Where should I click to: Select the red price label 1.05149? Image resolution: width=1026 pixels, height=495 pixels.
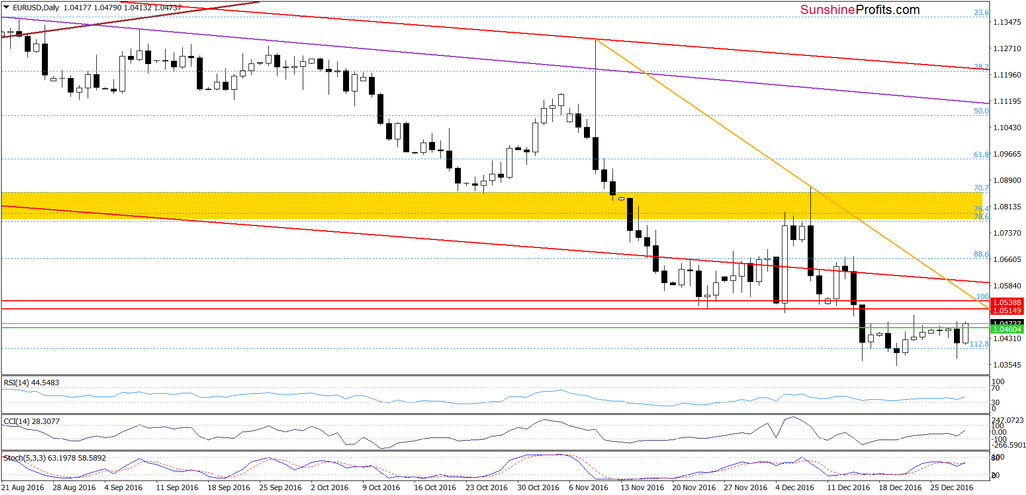(1007, 310)
